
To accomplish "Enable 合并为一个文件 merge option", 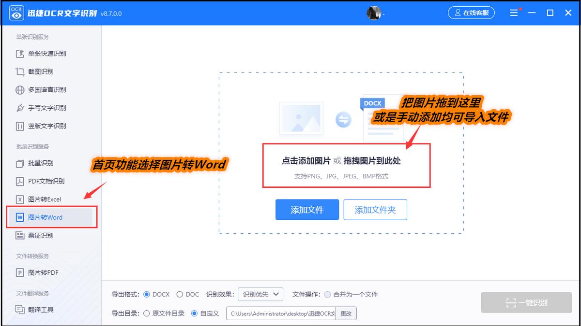I will pyautogui.click(x=329, y=294).
